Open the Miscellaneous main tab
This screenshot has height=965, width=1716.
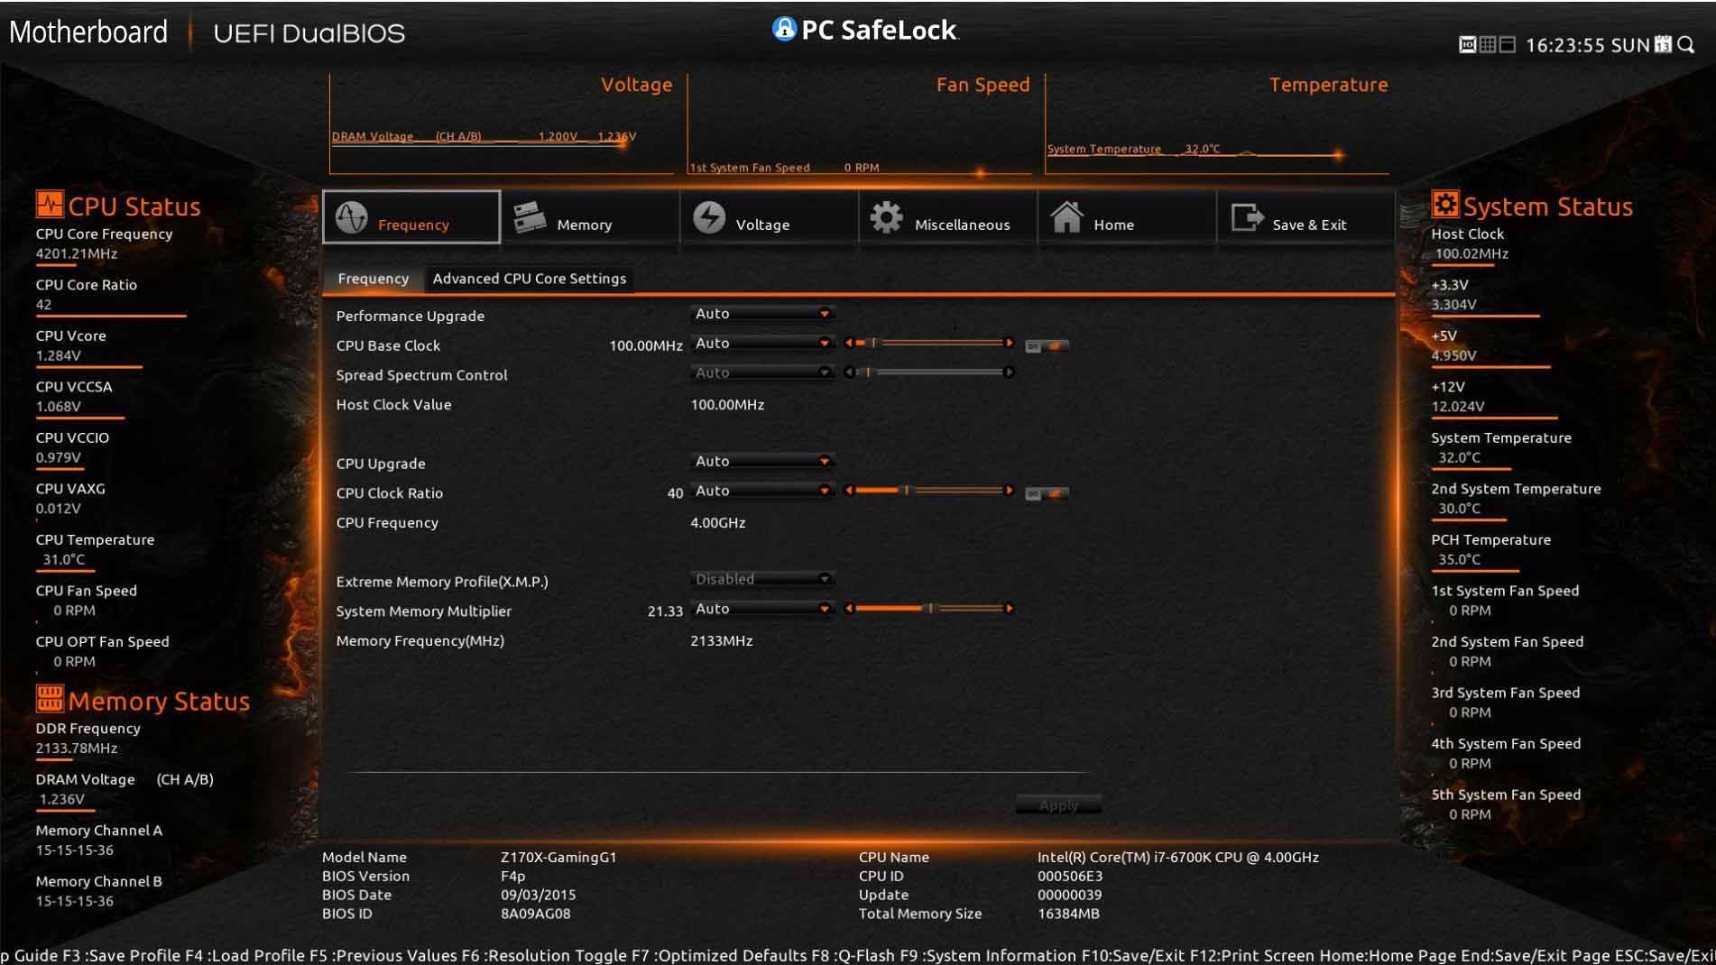[x=947, y=217]
